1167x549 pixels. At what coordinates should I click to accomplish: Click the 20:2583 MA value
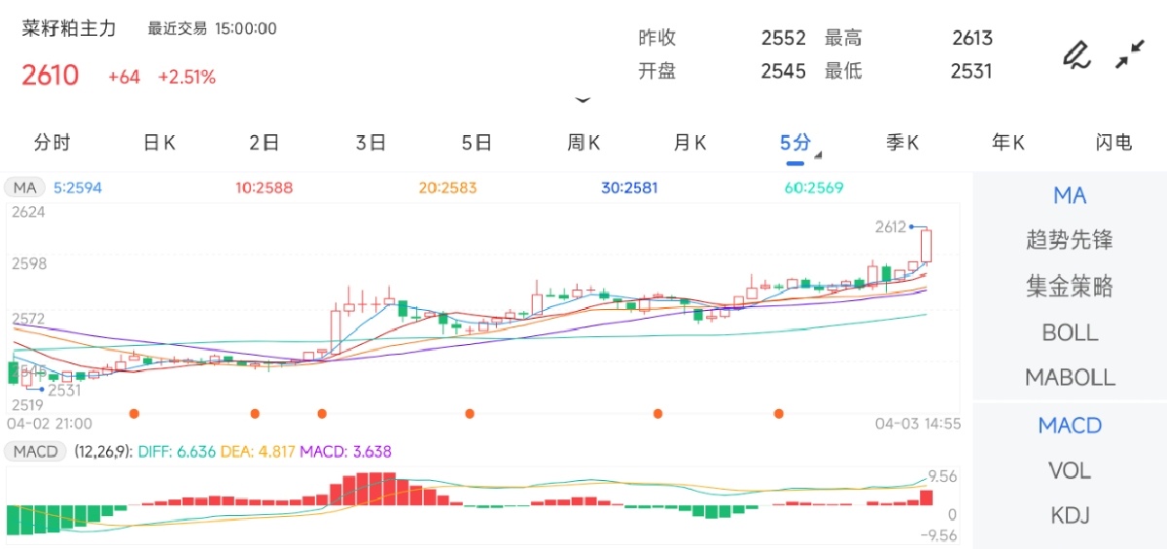click(x=447, y=188)
